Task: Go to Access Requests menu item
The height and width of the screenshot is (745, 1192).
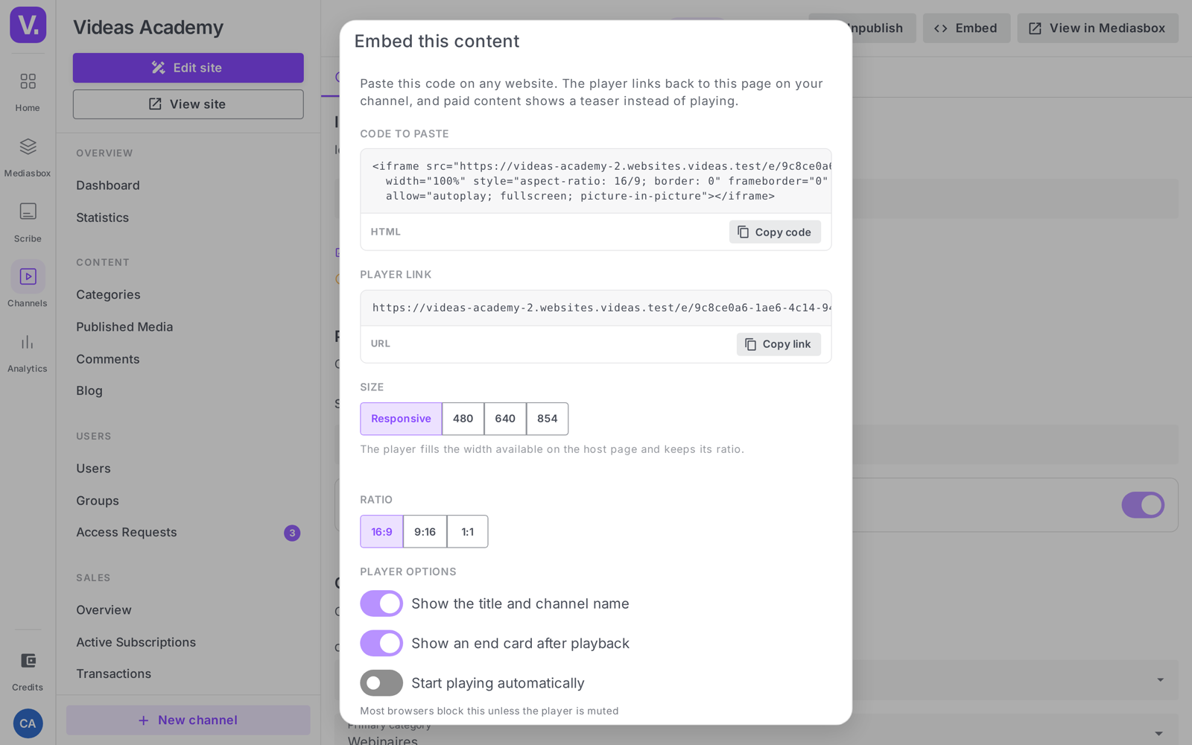Action: 127,533
